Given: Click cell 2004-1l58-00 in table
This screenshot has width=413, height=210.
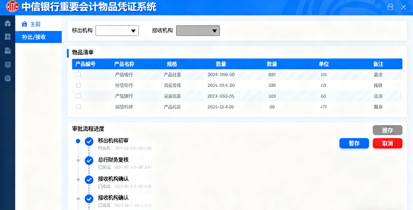Looking at the screenshot, I should [x=221, y=75].
